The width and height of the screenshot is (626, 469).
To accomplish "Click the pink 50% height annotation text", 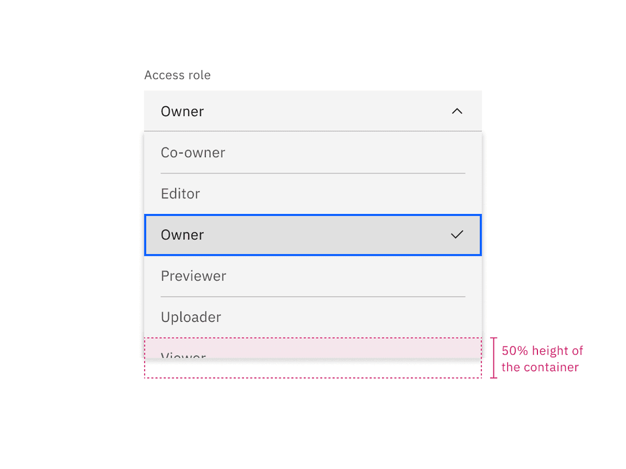I will [542, 358].
